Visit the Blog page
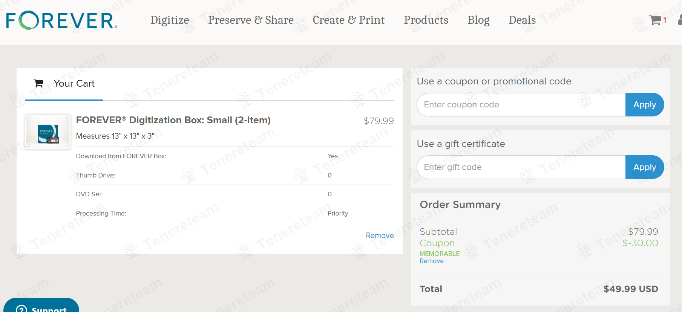682x312 pixels. [478, 20]
